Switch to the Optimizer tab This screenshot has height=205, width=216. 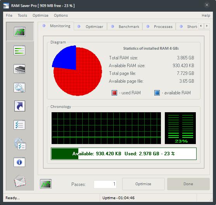[x=90, y=26]
